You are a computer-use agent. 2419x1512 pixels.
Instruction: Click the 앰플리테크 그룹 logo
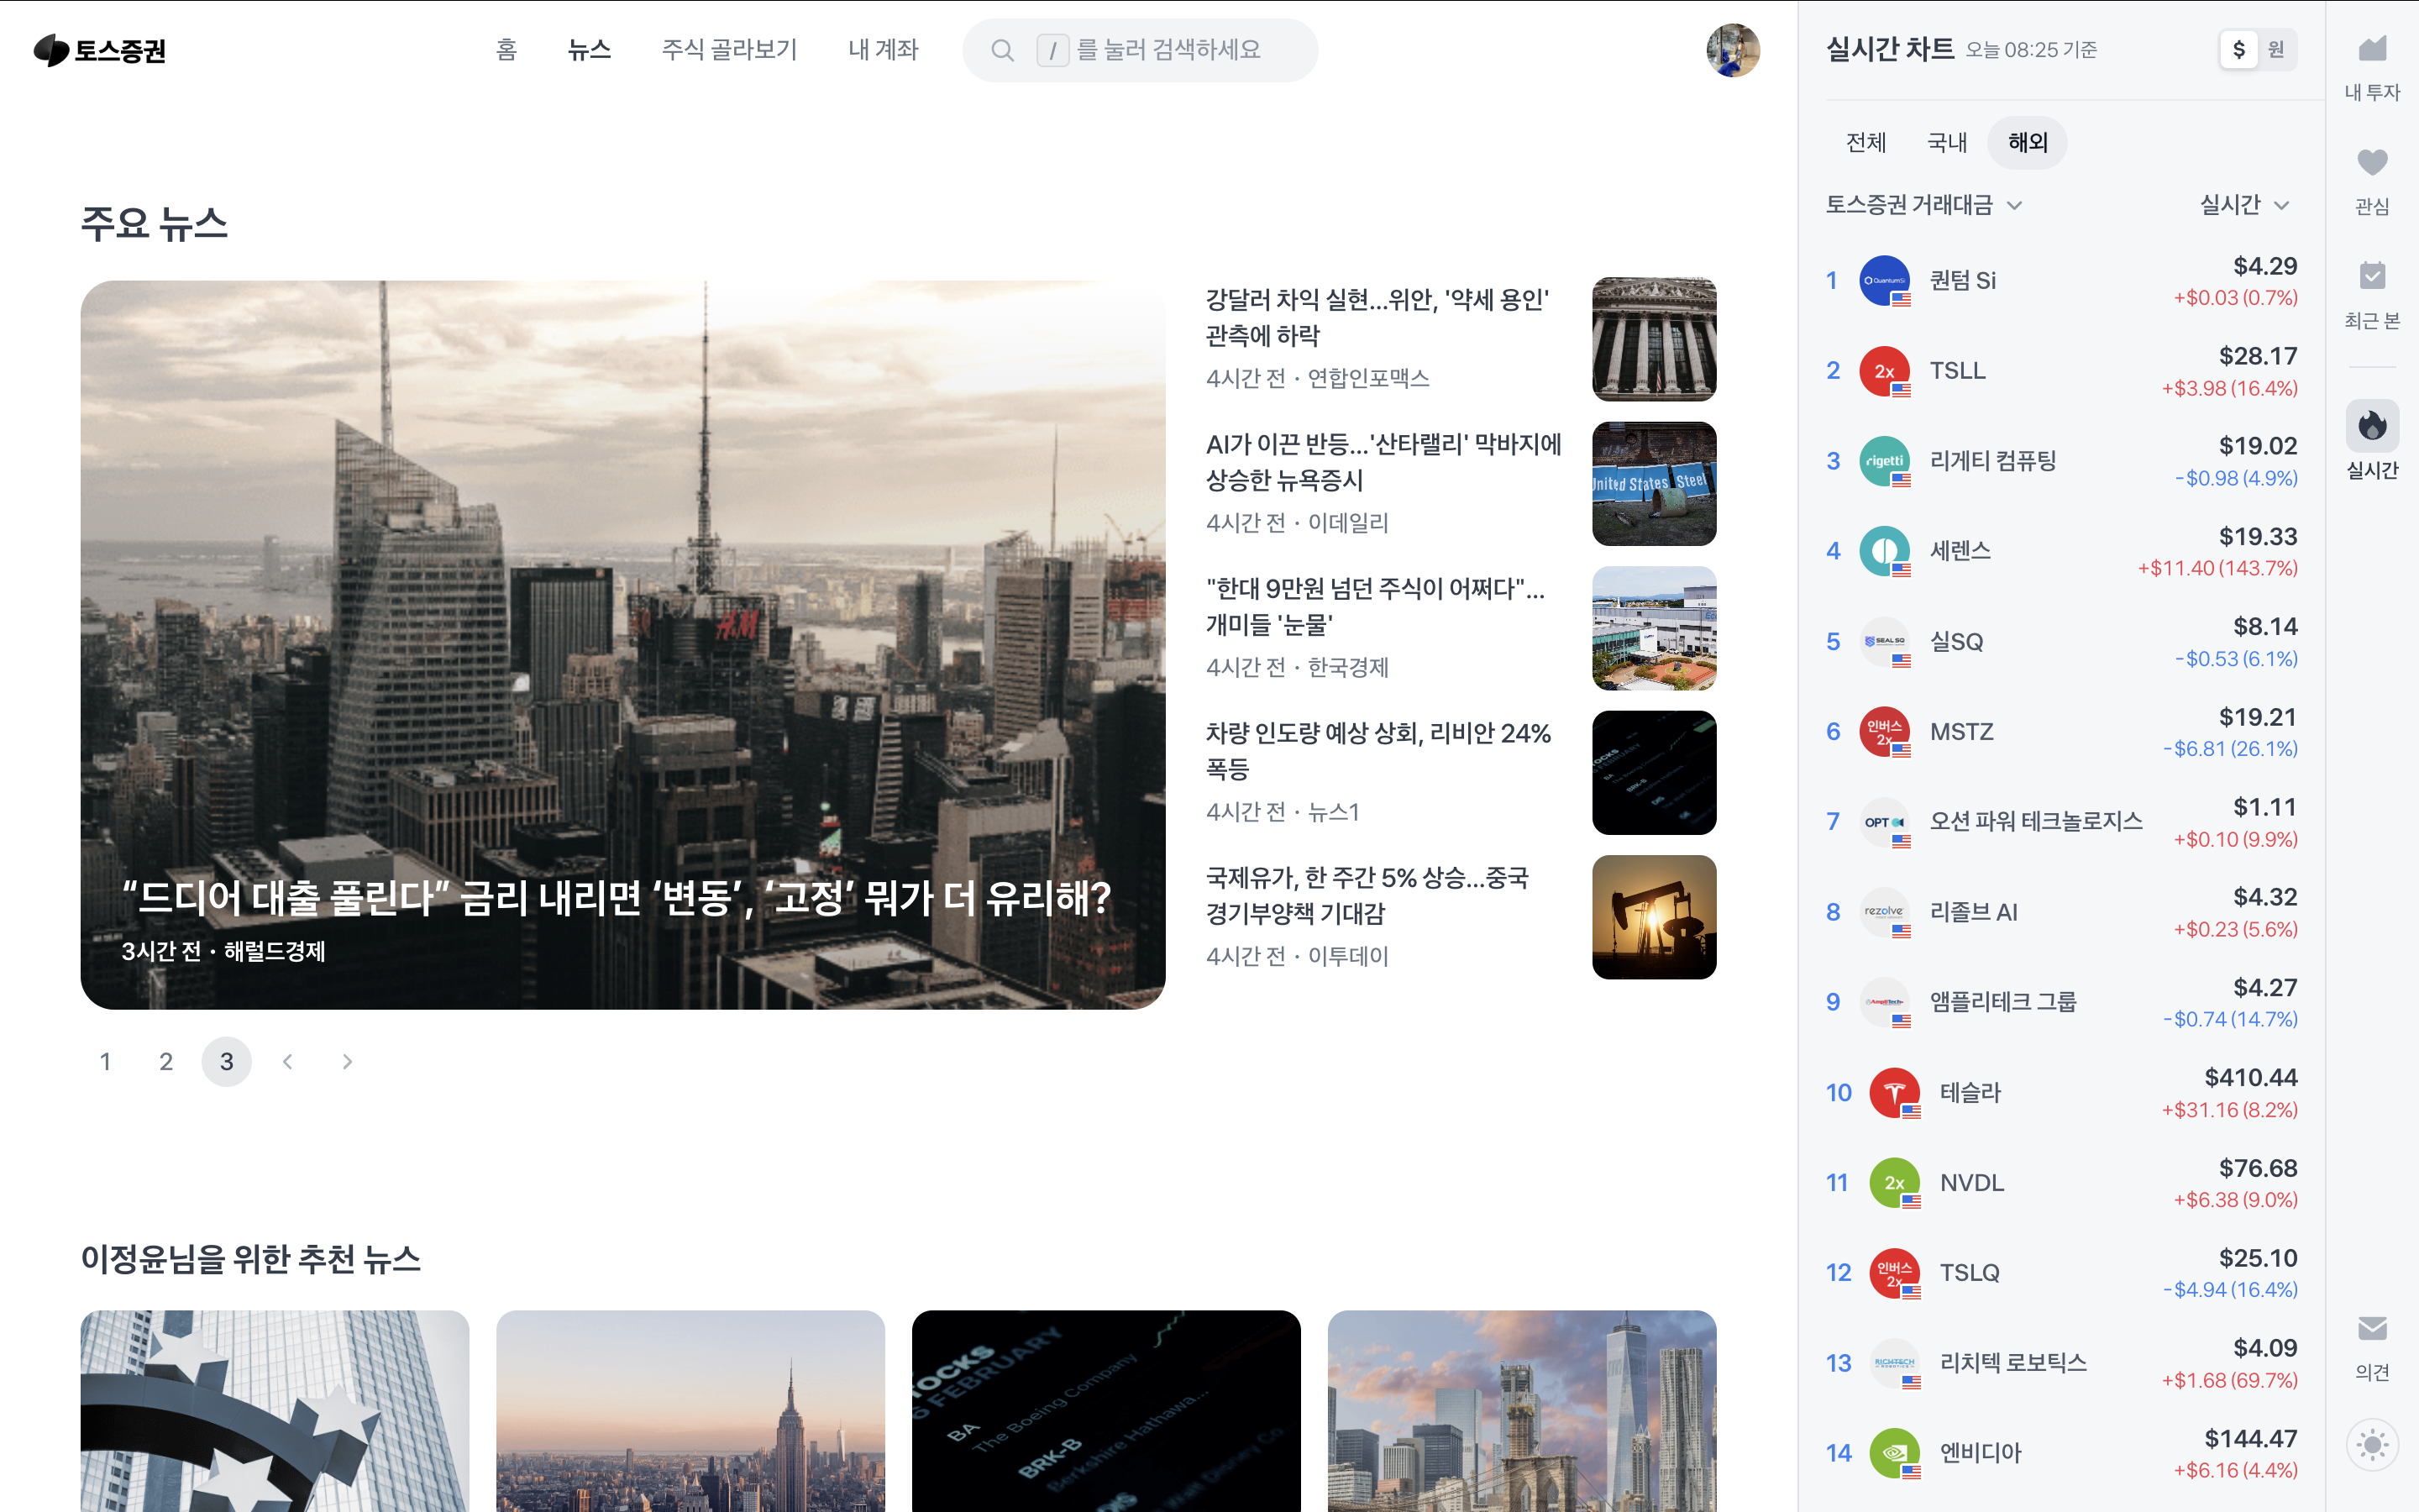click(1884, 1002)
